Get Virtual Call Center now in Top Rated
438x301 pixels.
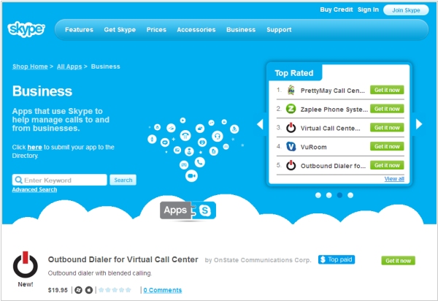coord(387,127)
